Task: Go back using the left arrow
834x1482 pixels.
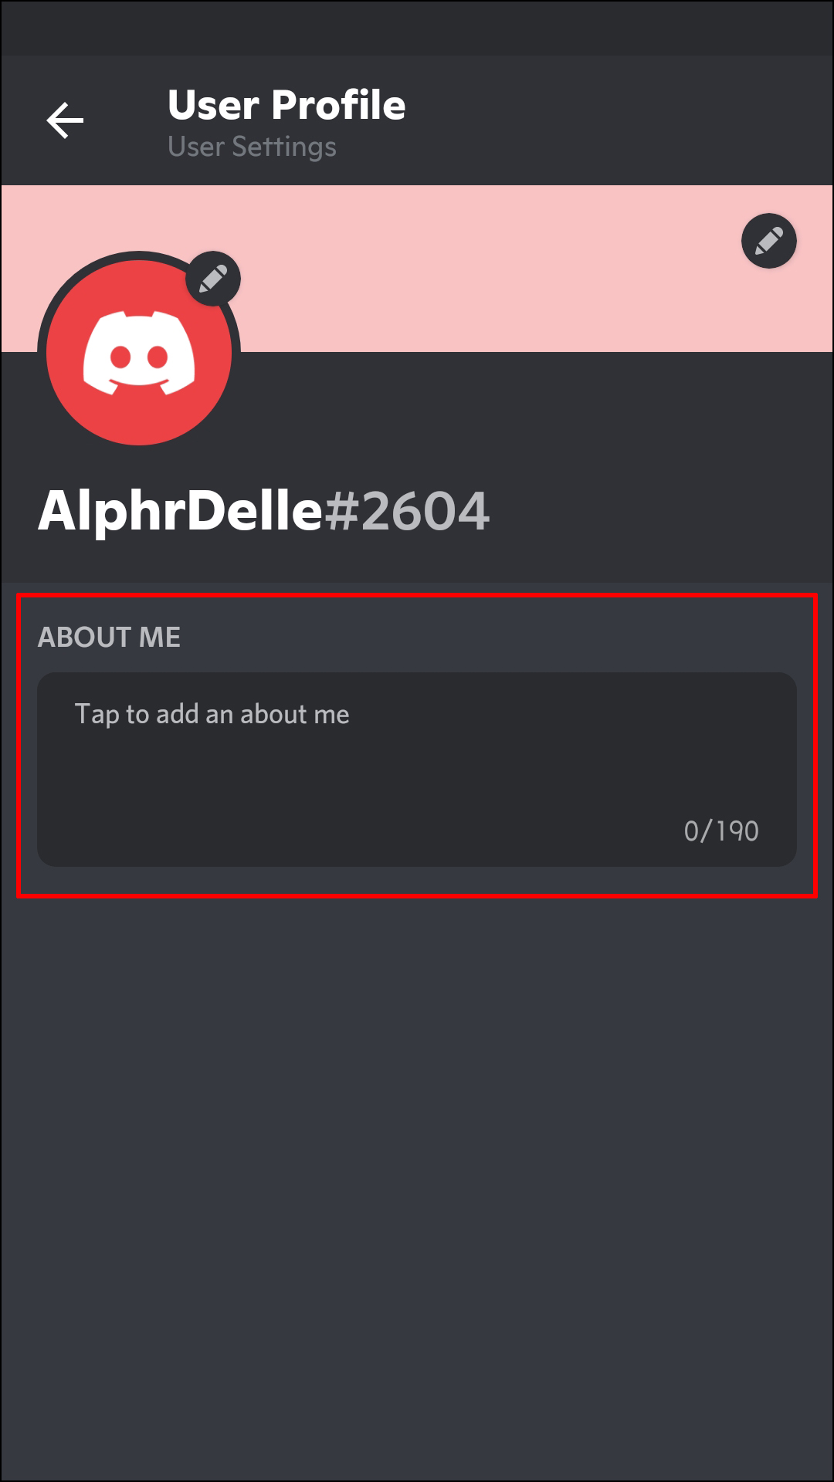Action: coord(65,120)
